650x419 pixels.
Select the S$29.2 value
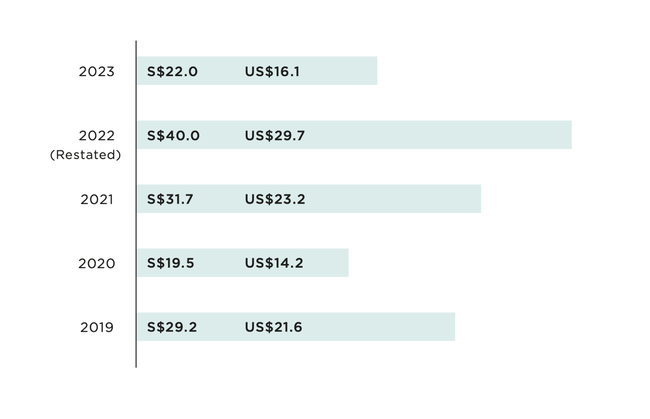pos(172,327)
